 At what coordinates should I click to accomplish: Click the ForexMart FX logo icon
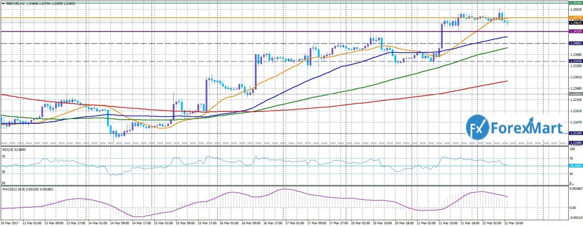[x=478, y=127]
